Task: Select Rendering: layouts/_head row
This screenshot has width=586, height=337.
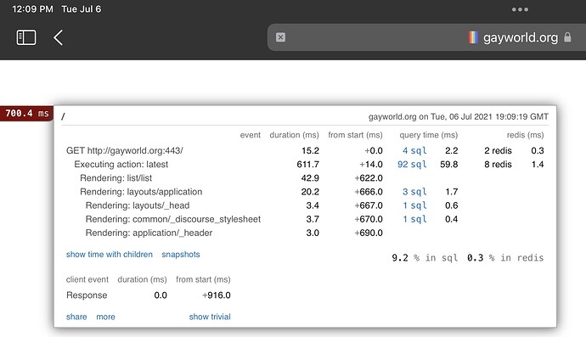Action: [x=305, y=205]
